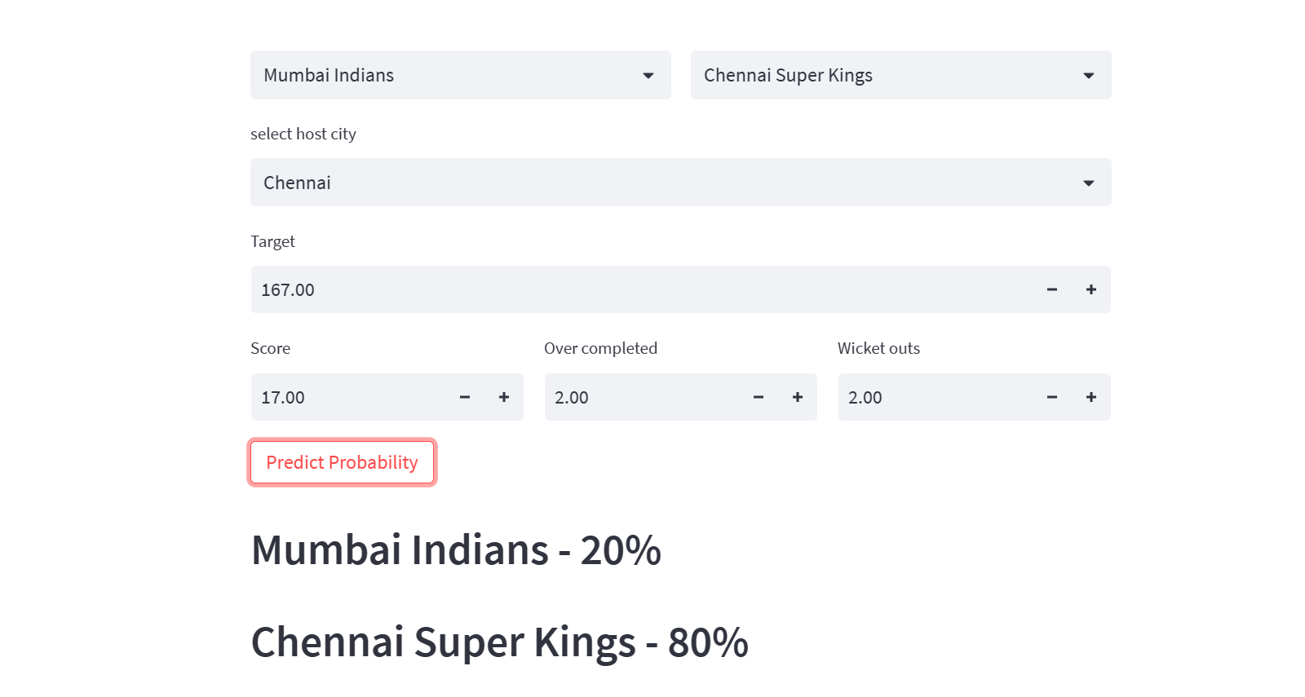This screenshot has width=1305, height=697.
Task: Decrease Over completed by one
Action: [759, 397]
